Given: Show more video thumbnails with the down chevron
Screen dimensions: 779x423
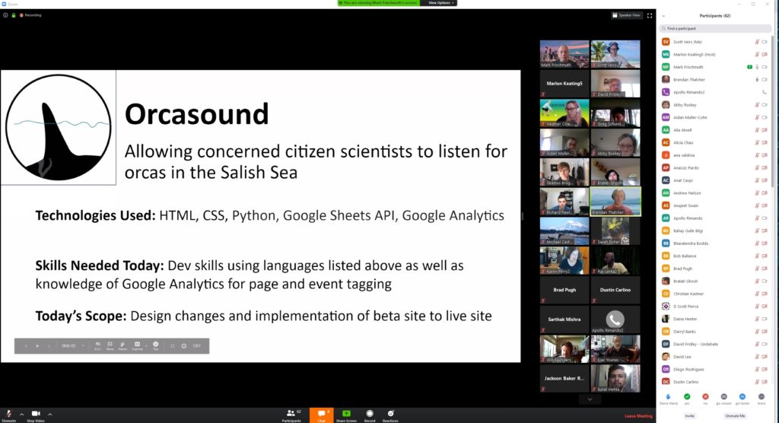Looking at the screenshot, I should pyautogui.click(x=590, y=399).
